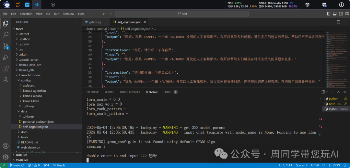Open the Extensions view
This screenshot has height=168, width=350.
pyautogui.click(x=6, y=69)
